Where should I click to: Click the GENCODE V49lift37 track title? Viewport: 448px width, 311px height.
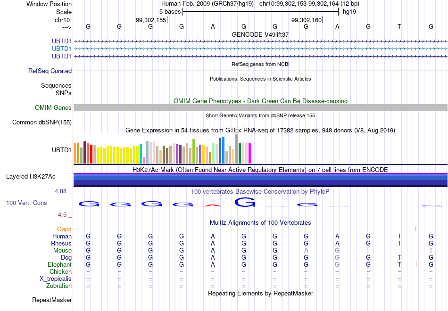tap(260, 34)
